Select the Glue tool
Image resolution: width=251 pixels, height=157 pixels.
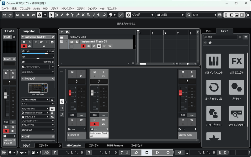tap(78, 15)
